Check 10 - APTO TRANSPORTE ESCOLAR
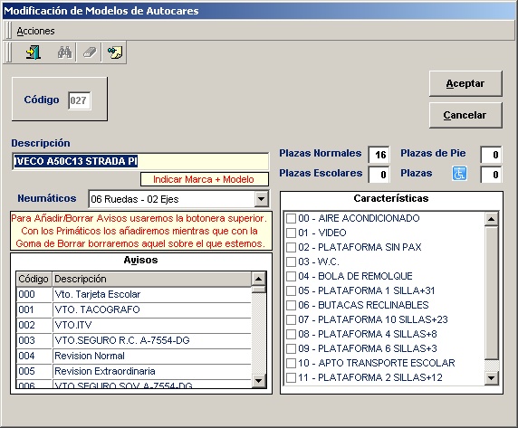 tap(291, 363)
